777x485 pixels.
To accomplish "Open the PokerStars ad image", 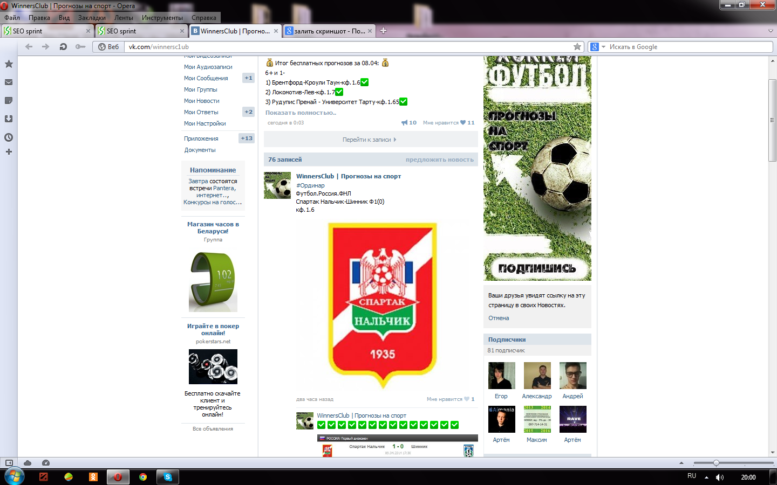I will [213, 366].
